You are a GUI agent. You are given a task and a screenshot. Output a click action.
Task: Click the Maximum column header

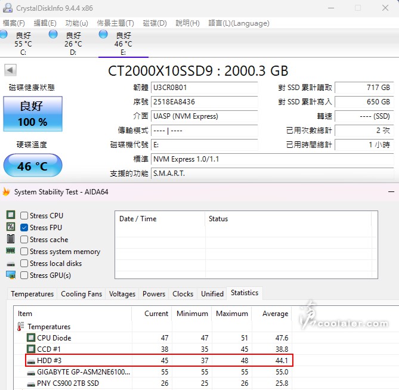pyautogui.click(x=232, y=314)
